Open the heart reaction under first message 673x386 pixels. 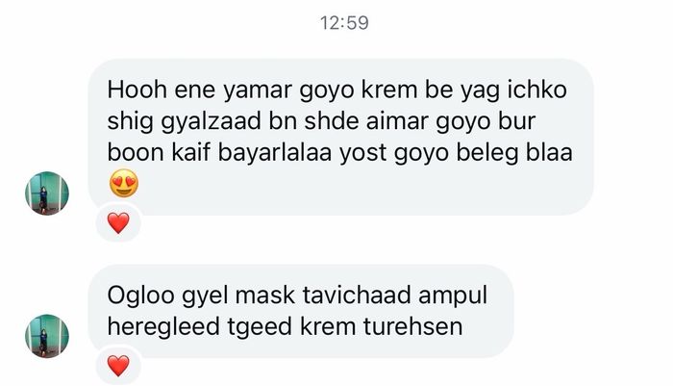tap(118, 223)
